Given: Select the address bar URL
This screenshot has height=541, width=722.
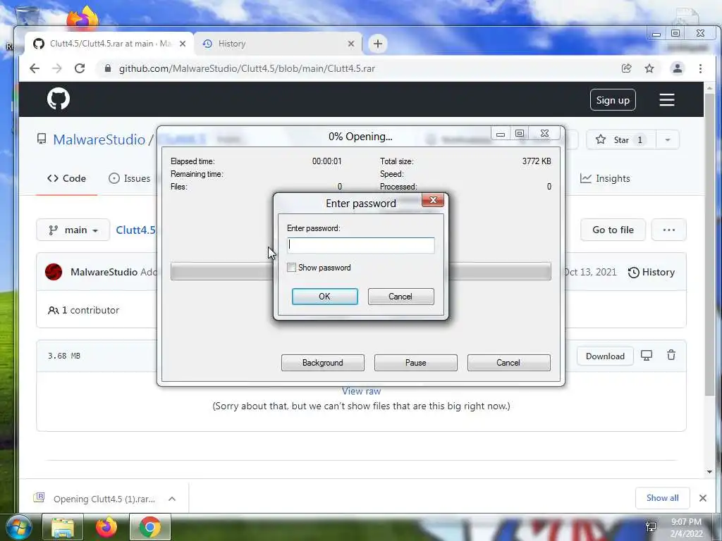Looking at the screenshot, I should (247, 68).
